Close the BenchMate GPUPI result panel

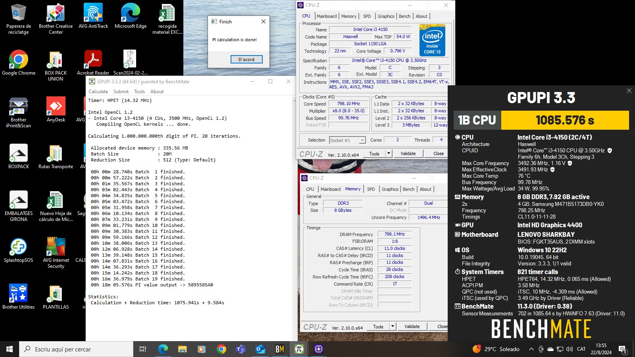click(629, 91)
